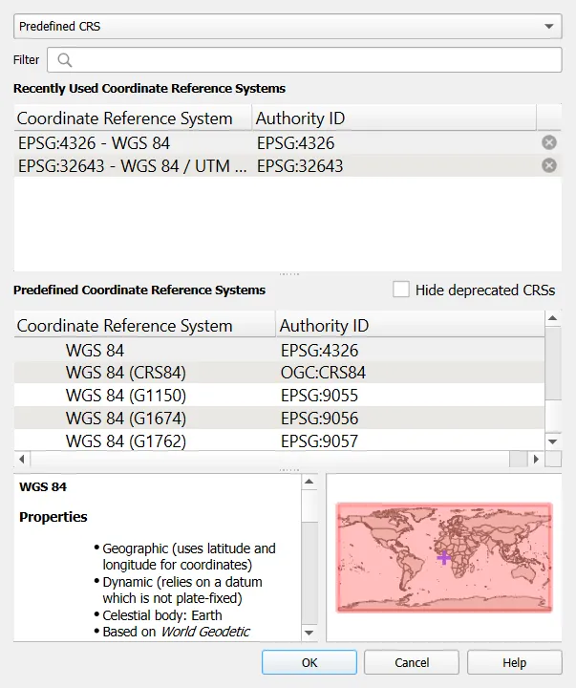This screenshot has width=576, height=688.
Task: Click the magnifier icon in Filter box
Action: click(x=65, y=60)
